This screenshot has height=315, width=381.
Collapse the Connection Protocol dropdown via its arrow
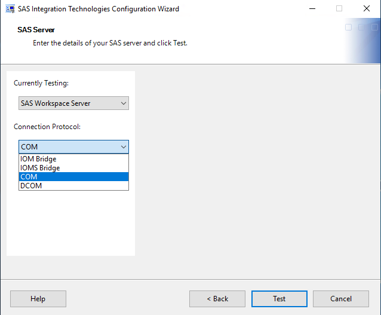pyautogui.click(x=124, y=147)
